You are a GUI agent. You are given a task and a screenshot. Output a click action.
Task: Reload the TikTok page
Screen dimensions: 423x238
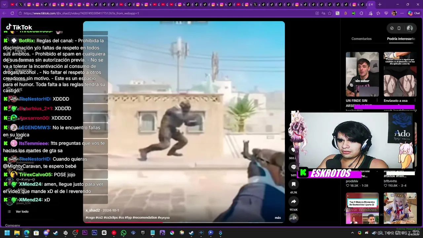[x=12, y=13]
